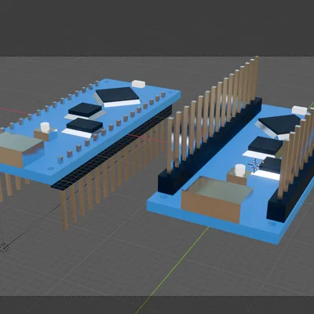Select the white push button on left board
Screen dimensions: 314x314
pos(45,126)
